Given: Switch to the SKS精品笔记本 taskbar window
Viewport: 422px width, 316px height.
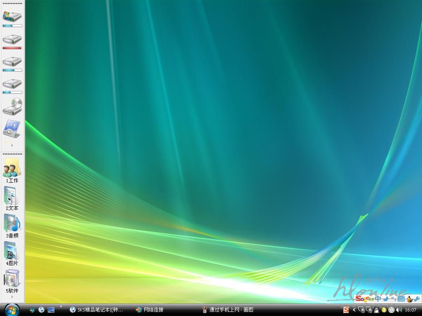Looking at the screenshot, I should [x=97, y=310].
